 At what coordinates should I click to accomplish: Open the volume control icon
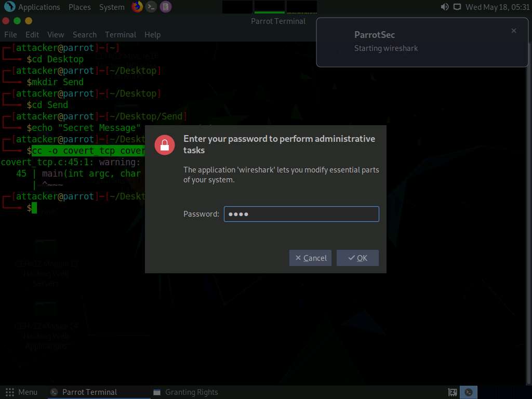tap(445, 7)
